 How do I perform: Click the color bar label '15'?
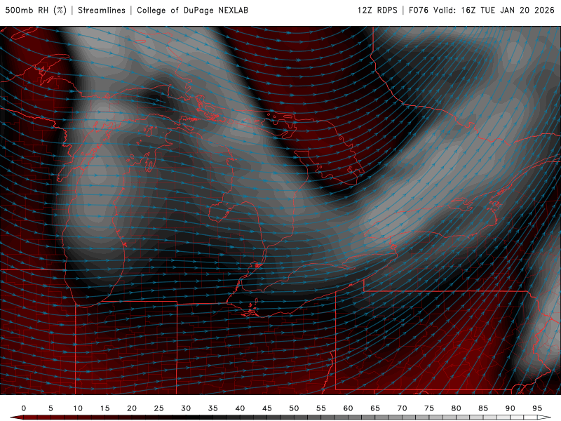104,408
